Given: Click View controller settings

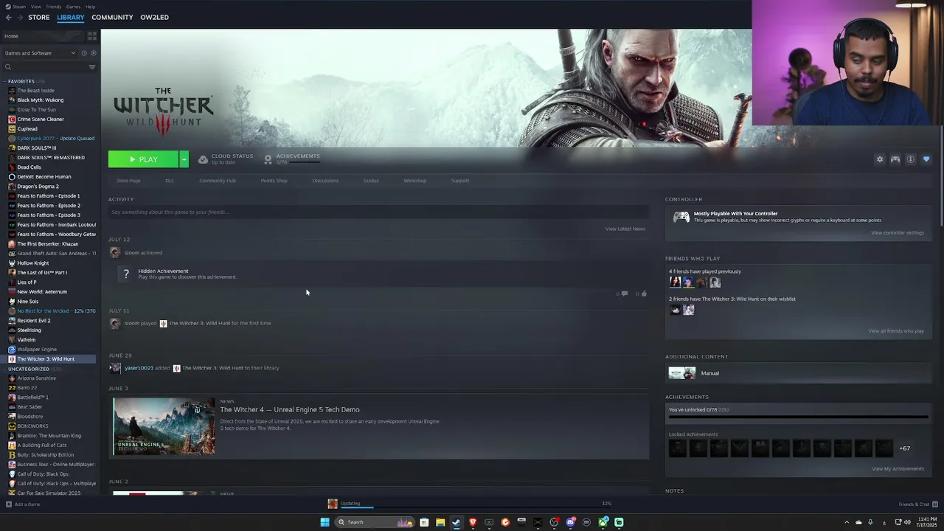Looking at the screenshot, I should (898, 233).
